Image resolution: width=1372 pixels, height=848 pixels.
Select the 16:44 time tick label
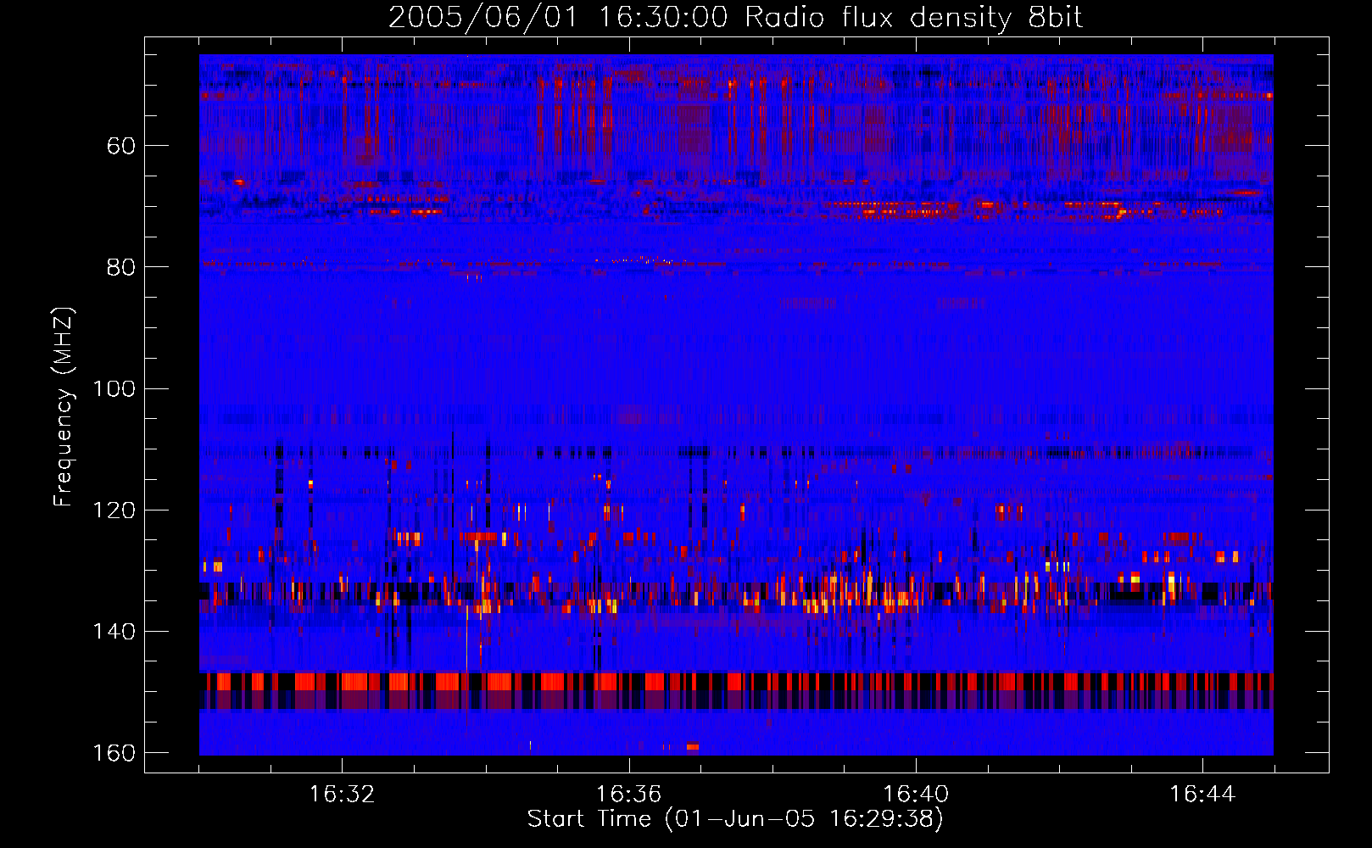(x=1202, y=794)
